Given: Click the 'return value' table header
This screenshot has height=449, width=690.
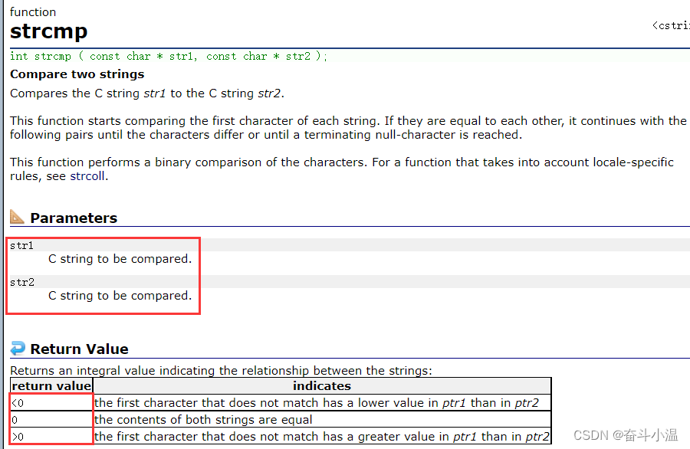Looking at the screenshot, I should pyautogui.click(x=51, y=385).
